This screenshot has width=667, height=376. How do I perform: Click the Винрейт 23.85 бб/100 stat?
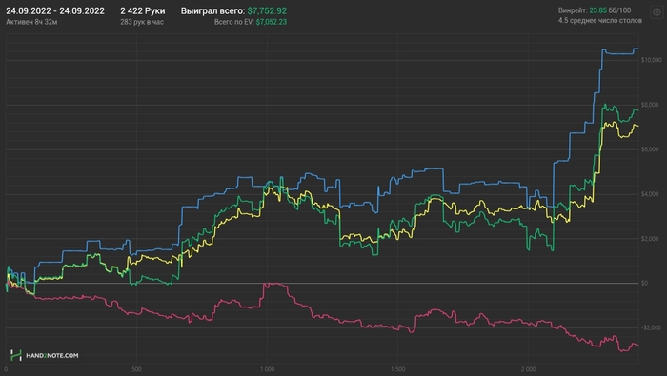tap(595, 10)
